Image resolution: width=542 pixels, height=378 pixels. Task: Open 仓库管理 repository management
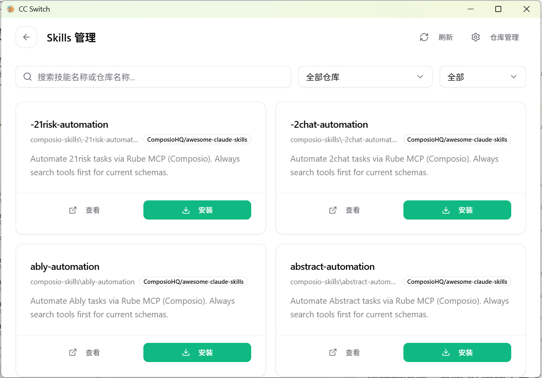tap(504, 37)
